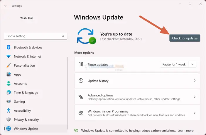The height and width of the screenshot is (135, 206).
Task: Click 'Delivery optimisation, optional updates' description
Action: coord(134,99)
